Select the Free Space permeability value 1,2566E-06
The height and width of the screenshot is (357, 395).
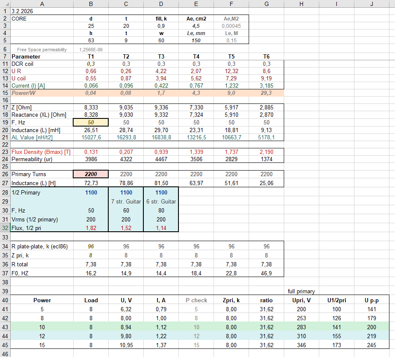pos(91,50)
